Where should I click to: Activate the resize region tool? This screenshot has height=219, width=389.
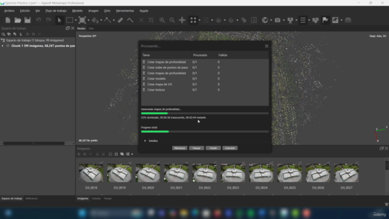(82, 20)
